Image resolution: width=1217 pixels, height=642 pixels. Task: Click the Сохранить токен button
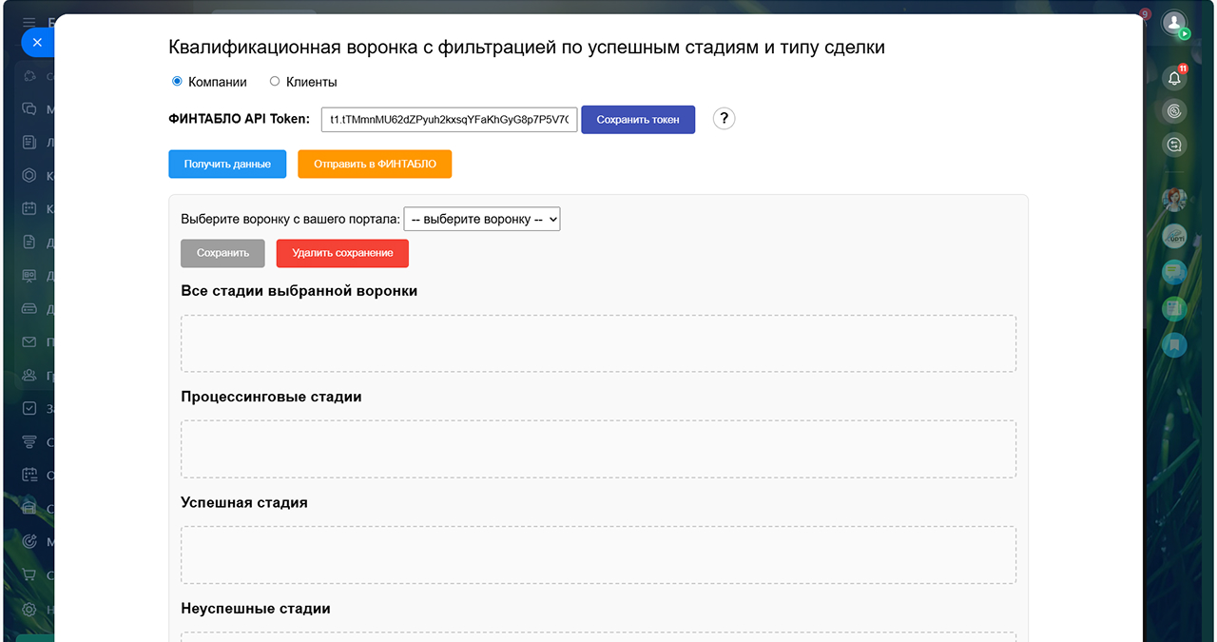coord(638,120)
